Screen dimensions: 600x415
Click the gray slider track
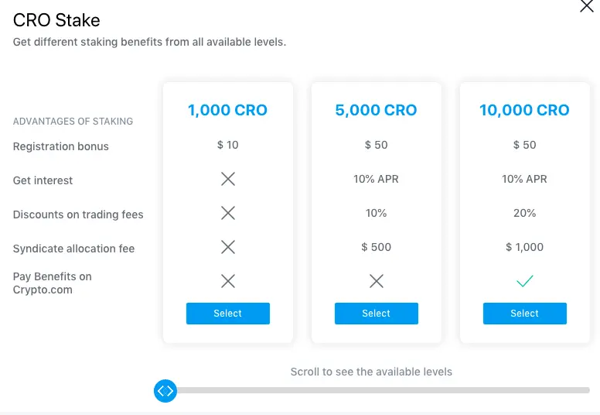click(383, 390)
